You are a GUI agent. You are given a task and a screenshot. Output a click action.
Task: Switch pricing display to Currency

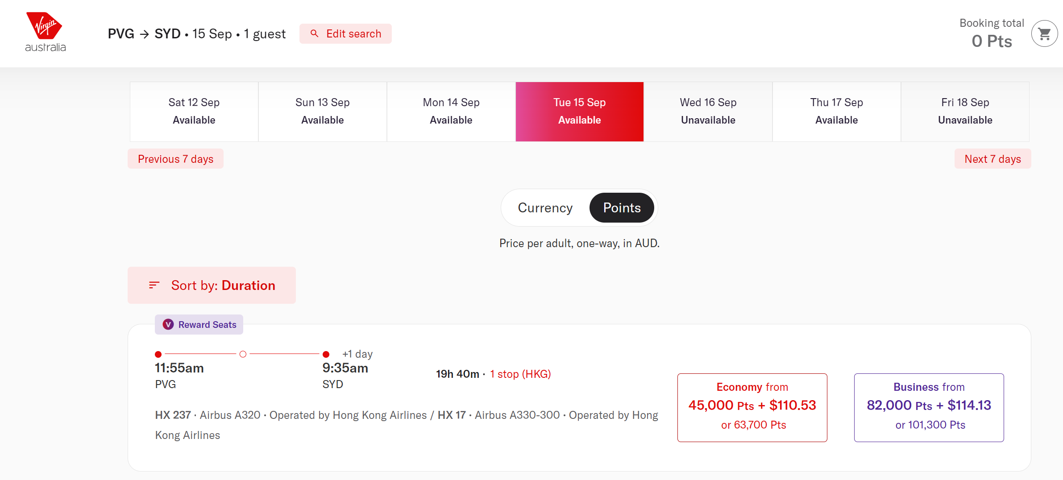tap(545, 207)
